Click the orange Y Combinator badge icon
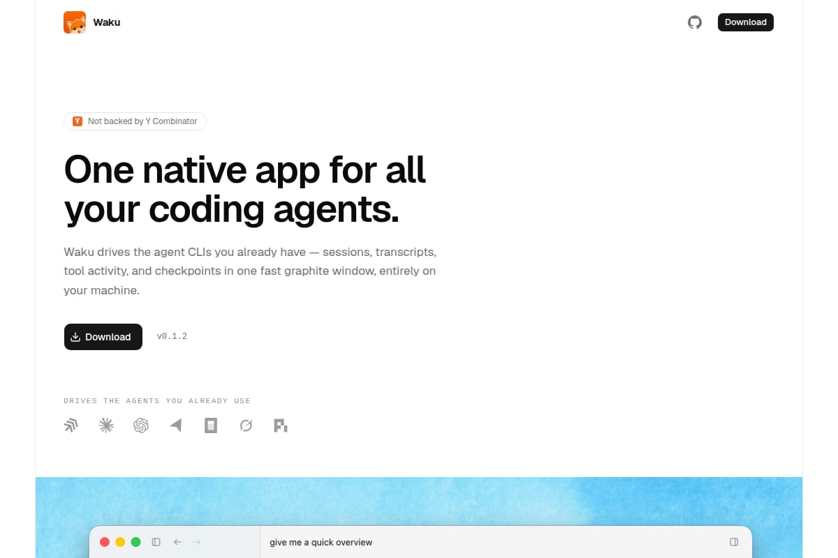Image resolution: width=838 pixels, height=558 pixels. click(x=77, y=121)
